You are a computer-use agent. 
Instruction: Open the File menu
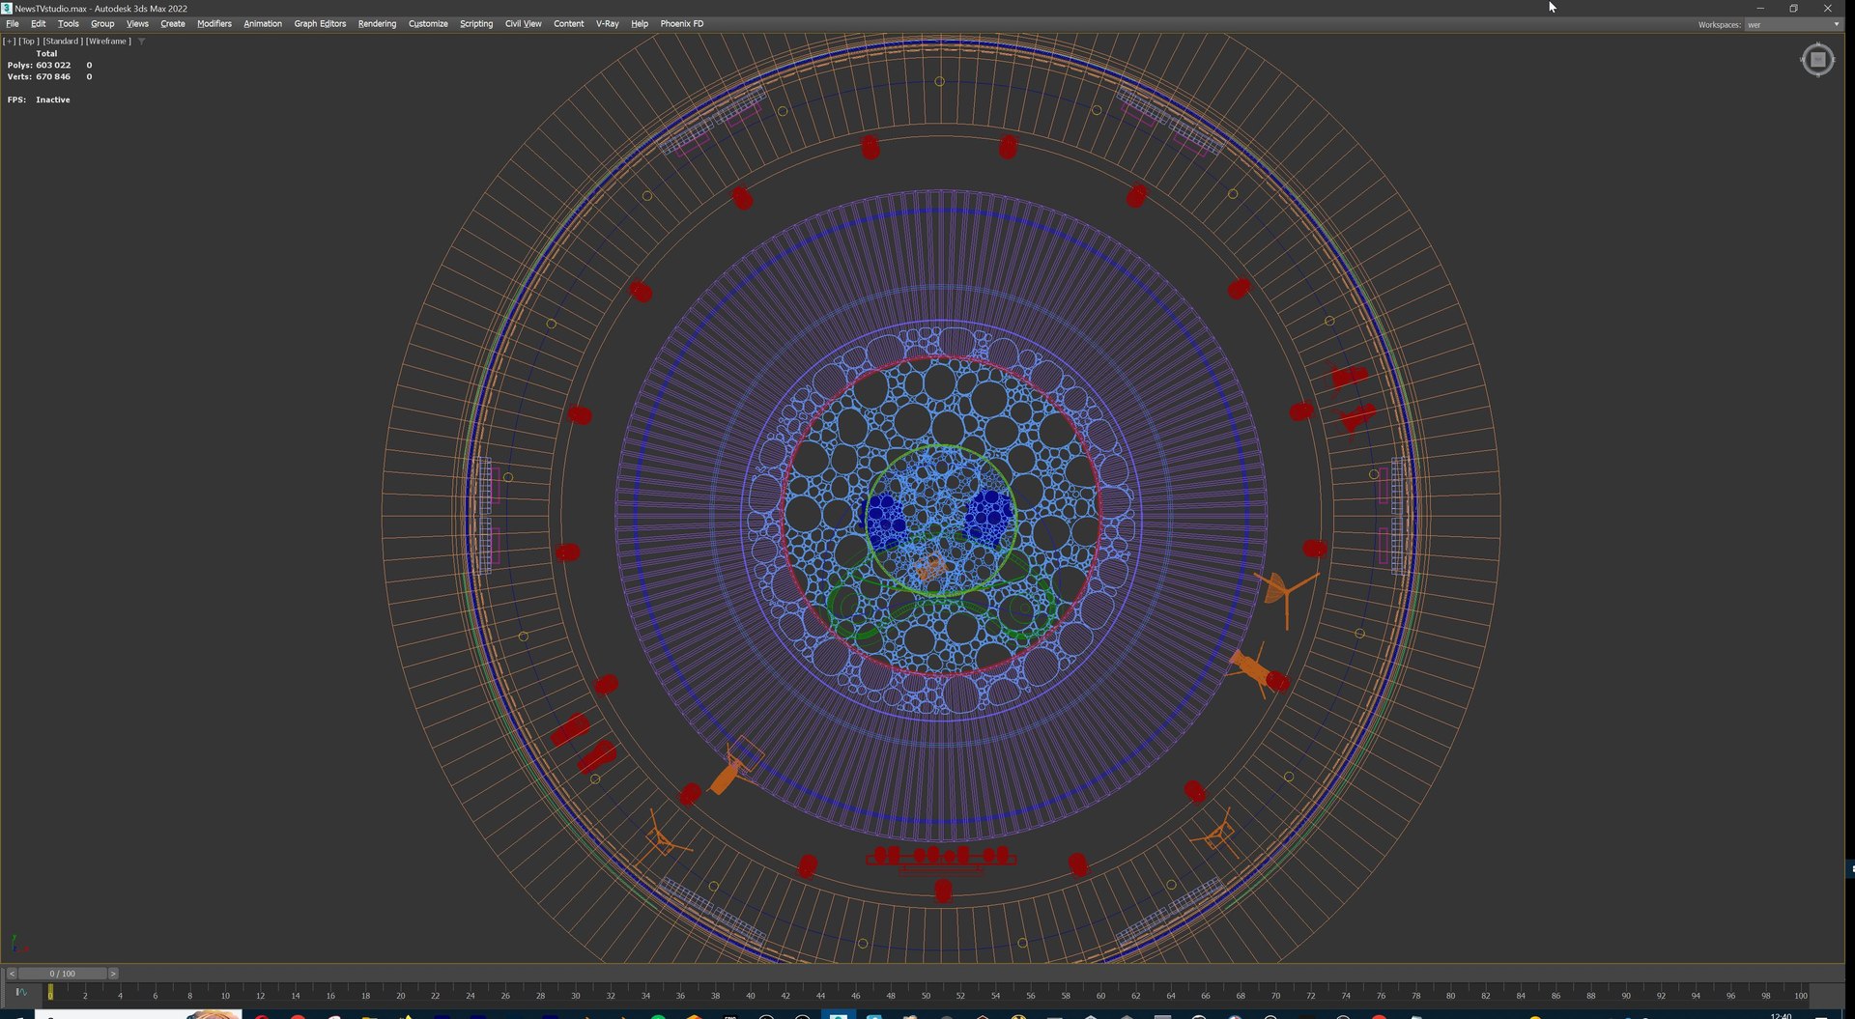(x=13, y=24)
